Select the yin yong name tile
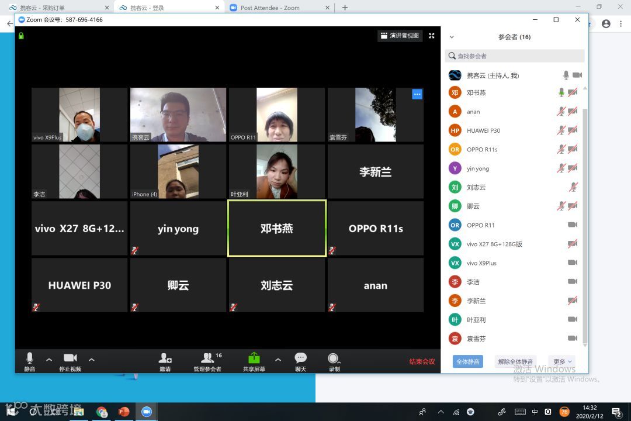This screenshot has width=631, height=421. pos(178,229)
